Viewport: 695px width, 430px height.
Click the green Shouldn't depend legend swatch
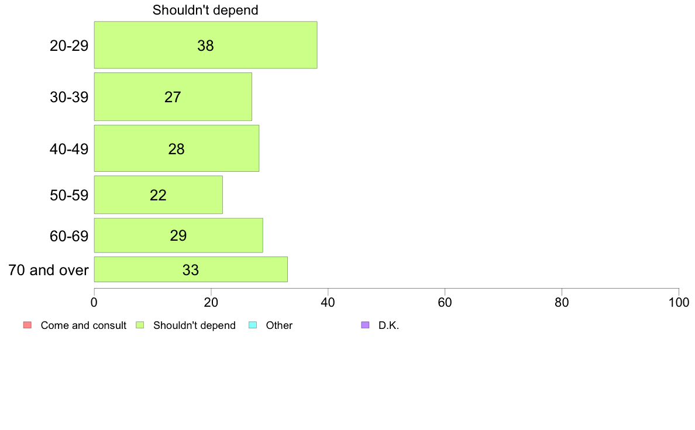pos(140,325)
